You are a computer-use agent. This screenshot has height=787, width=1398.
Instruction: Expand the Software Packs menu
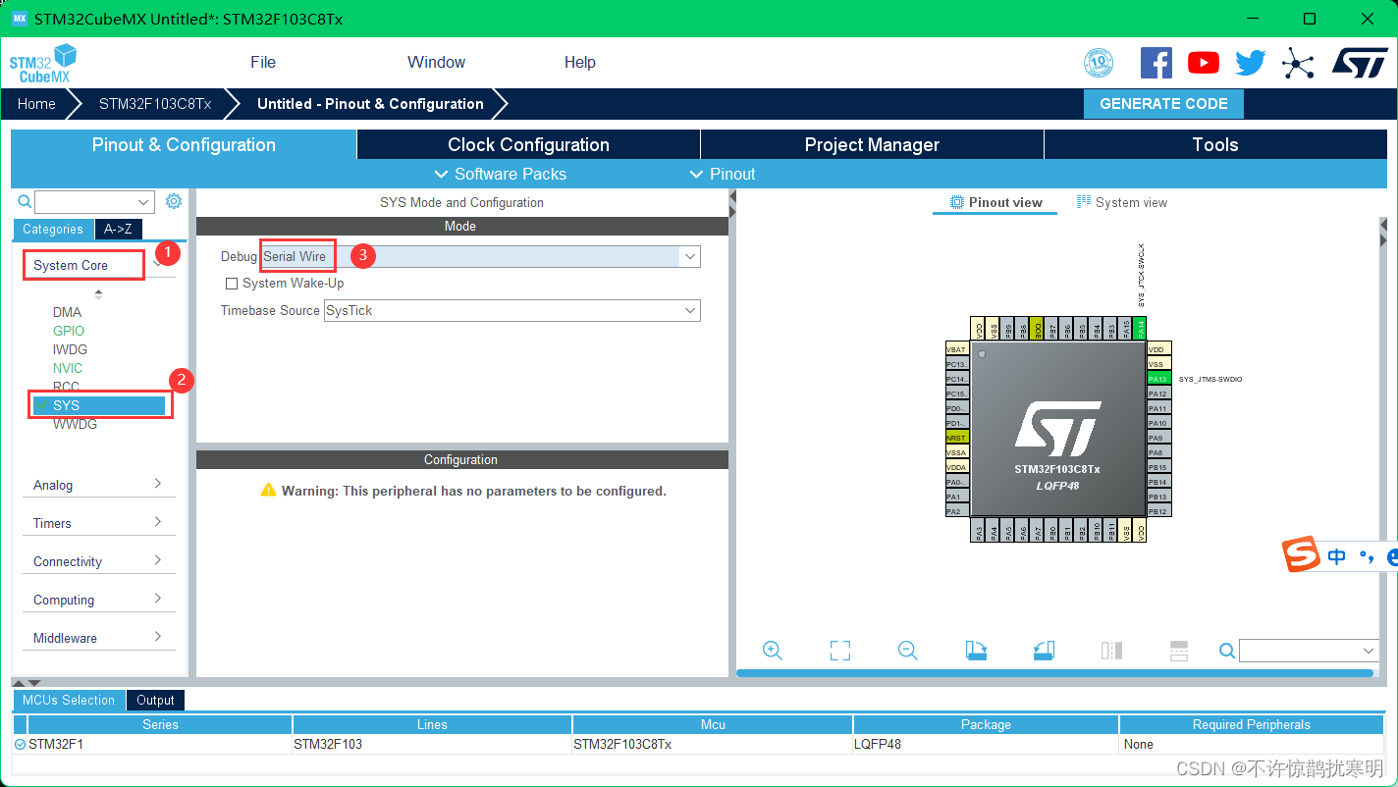click(500, 174)
